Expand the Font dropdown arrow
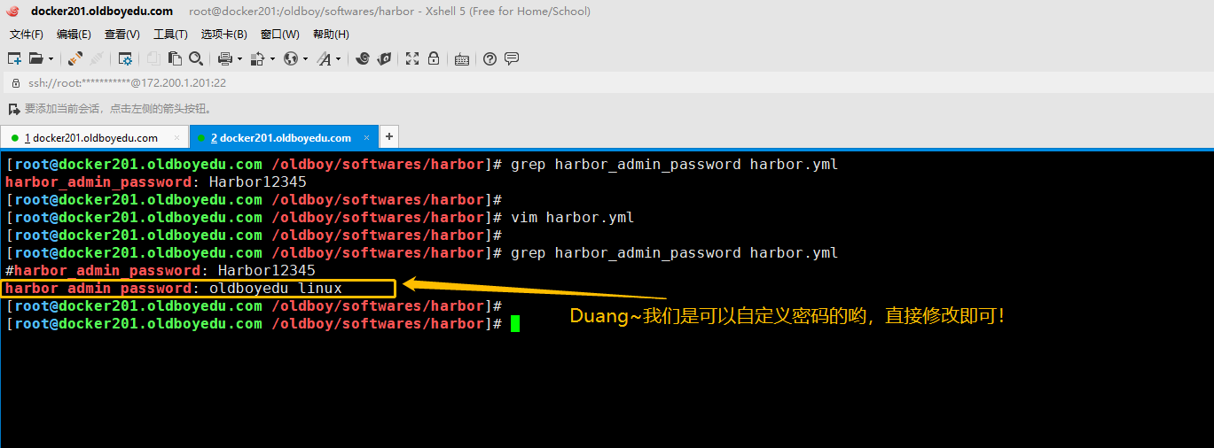The height and width of the screenshot is (448, 1214). (x=339, y=59)
